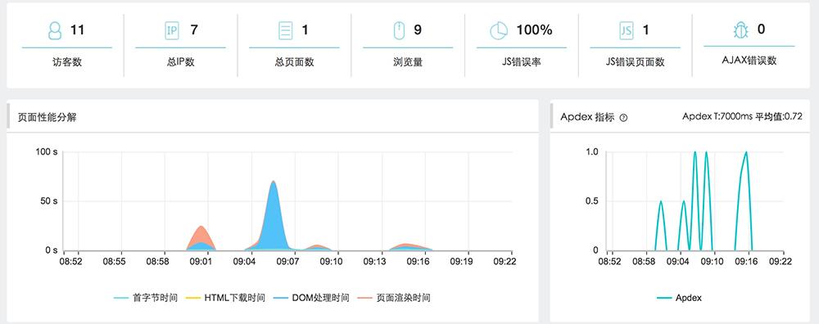The image size is (819, 324).
Task: Click the 访客数 label
Action: point(67,63)
